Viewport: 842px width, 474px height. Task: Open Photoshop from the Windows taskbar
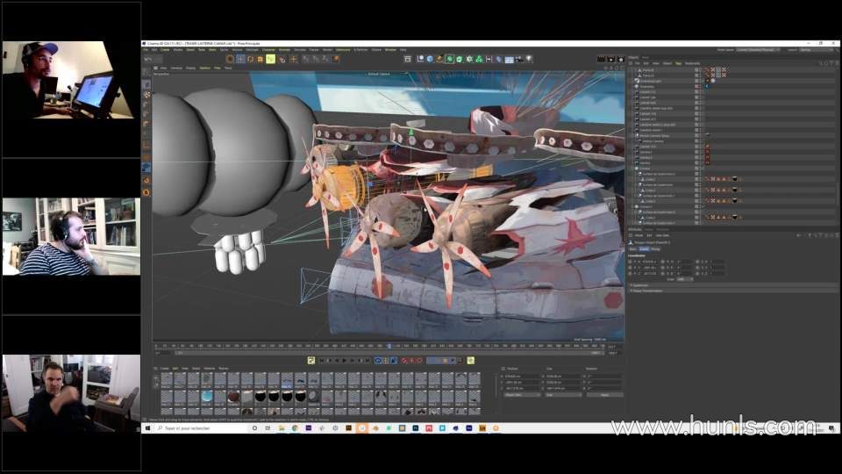[x=416, y=428]
